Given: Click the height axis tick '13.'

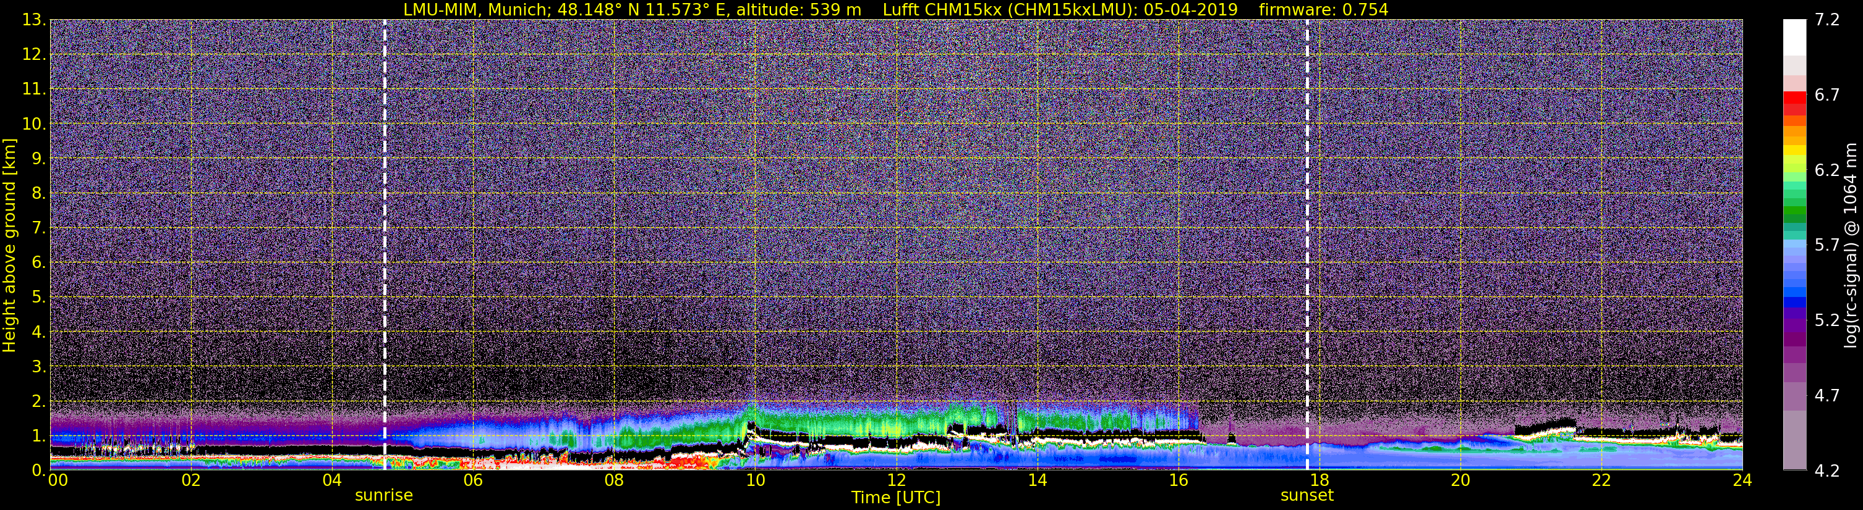Looking at the screenshot, I should coord(34,20).
